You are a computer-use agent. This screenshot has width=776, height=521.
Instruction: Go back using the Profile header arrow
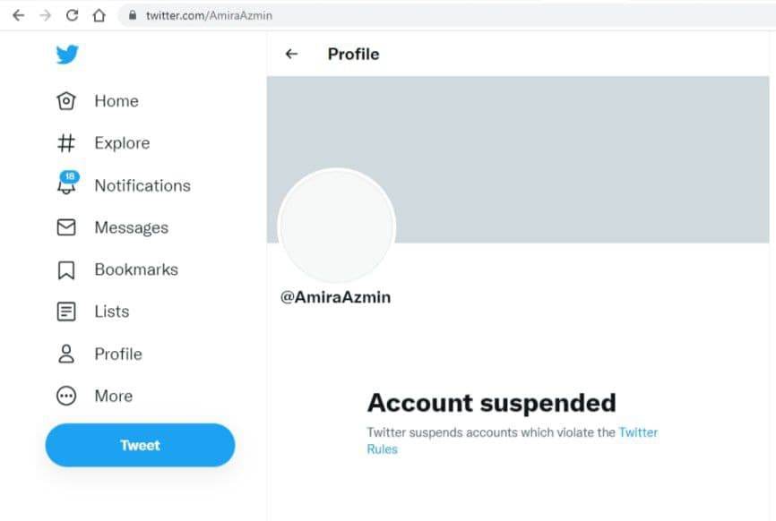click(291, 54)
